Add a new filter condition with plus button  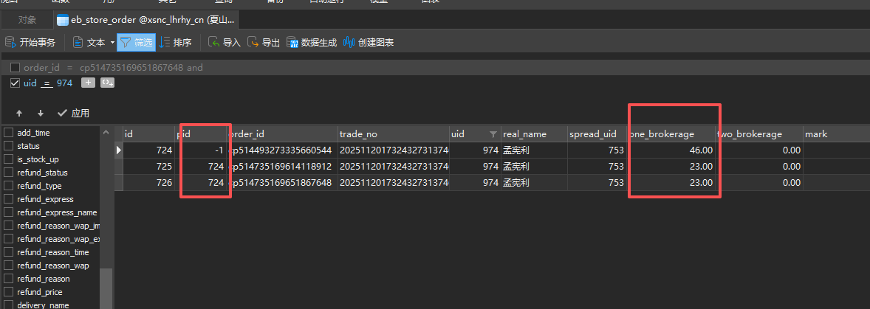click(x=88, y=83)
